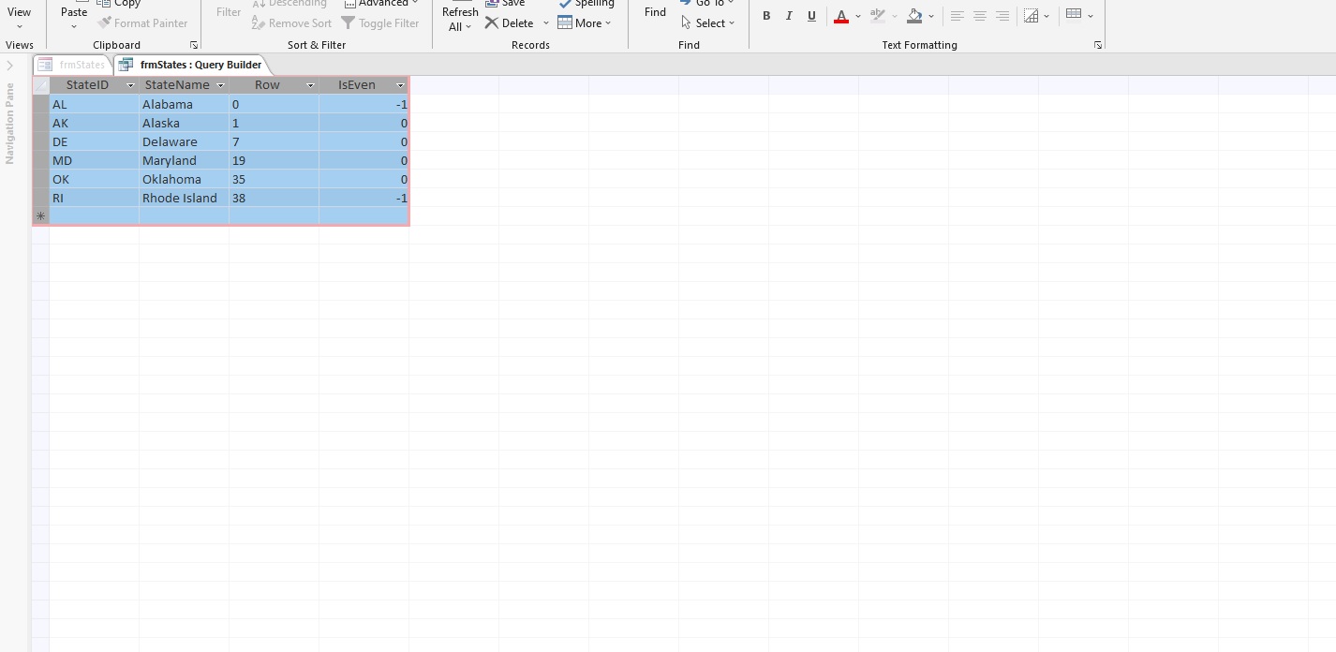Apply background fill color bucket
Viewport: 1336px width, 652px height.
click(914, 16)
